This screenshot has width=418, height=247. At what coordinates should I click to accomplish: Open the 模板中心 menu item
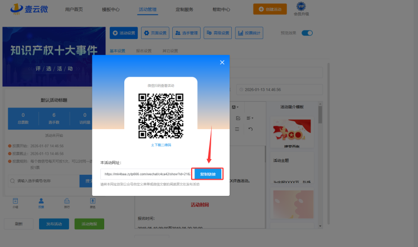[111, 9]
